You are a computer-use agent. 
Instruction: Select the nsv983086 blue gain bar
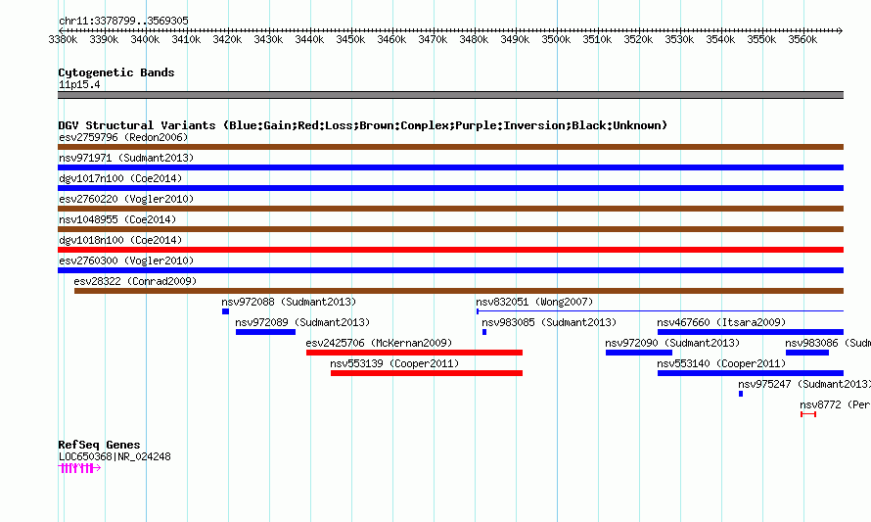(x=807, y=353)
